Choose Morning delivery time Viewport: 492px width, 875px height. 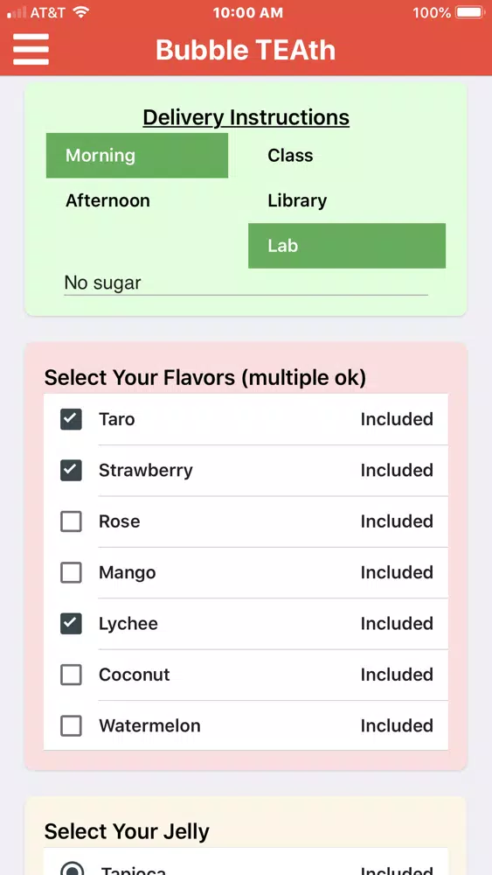tap(137, 155)
